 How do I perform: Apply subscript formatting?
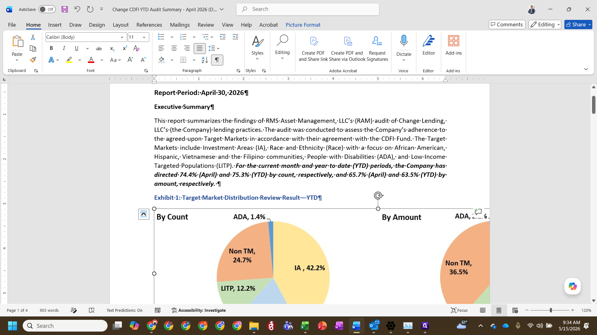112,48
